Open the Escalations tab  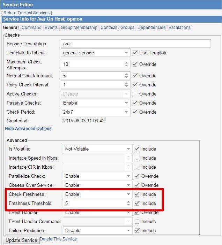pyautogui.click(x=179, y=27)
